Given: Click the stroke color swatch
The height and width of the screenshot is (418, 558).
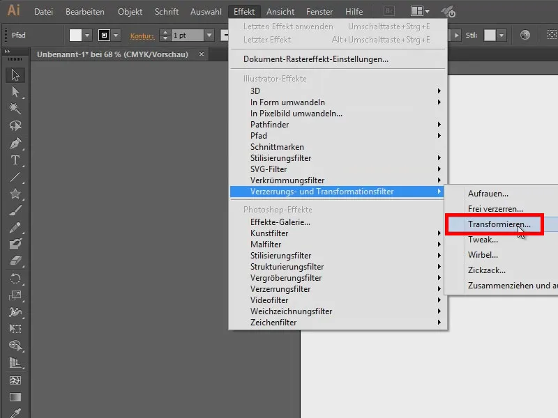Looking at the screenshot, I should (x=104, y=36).
